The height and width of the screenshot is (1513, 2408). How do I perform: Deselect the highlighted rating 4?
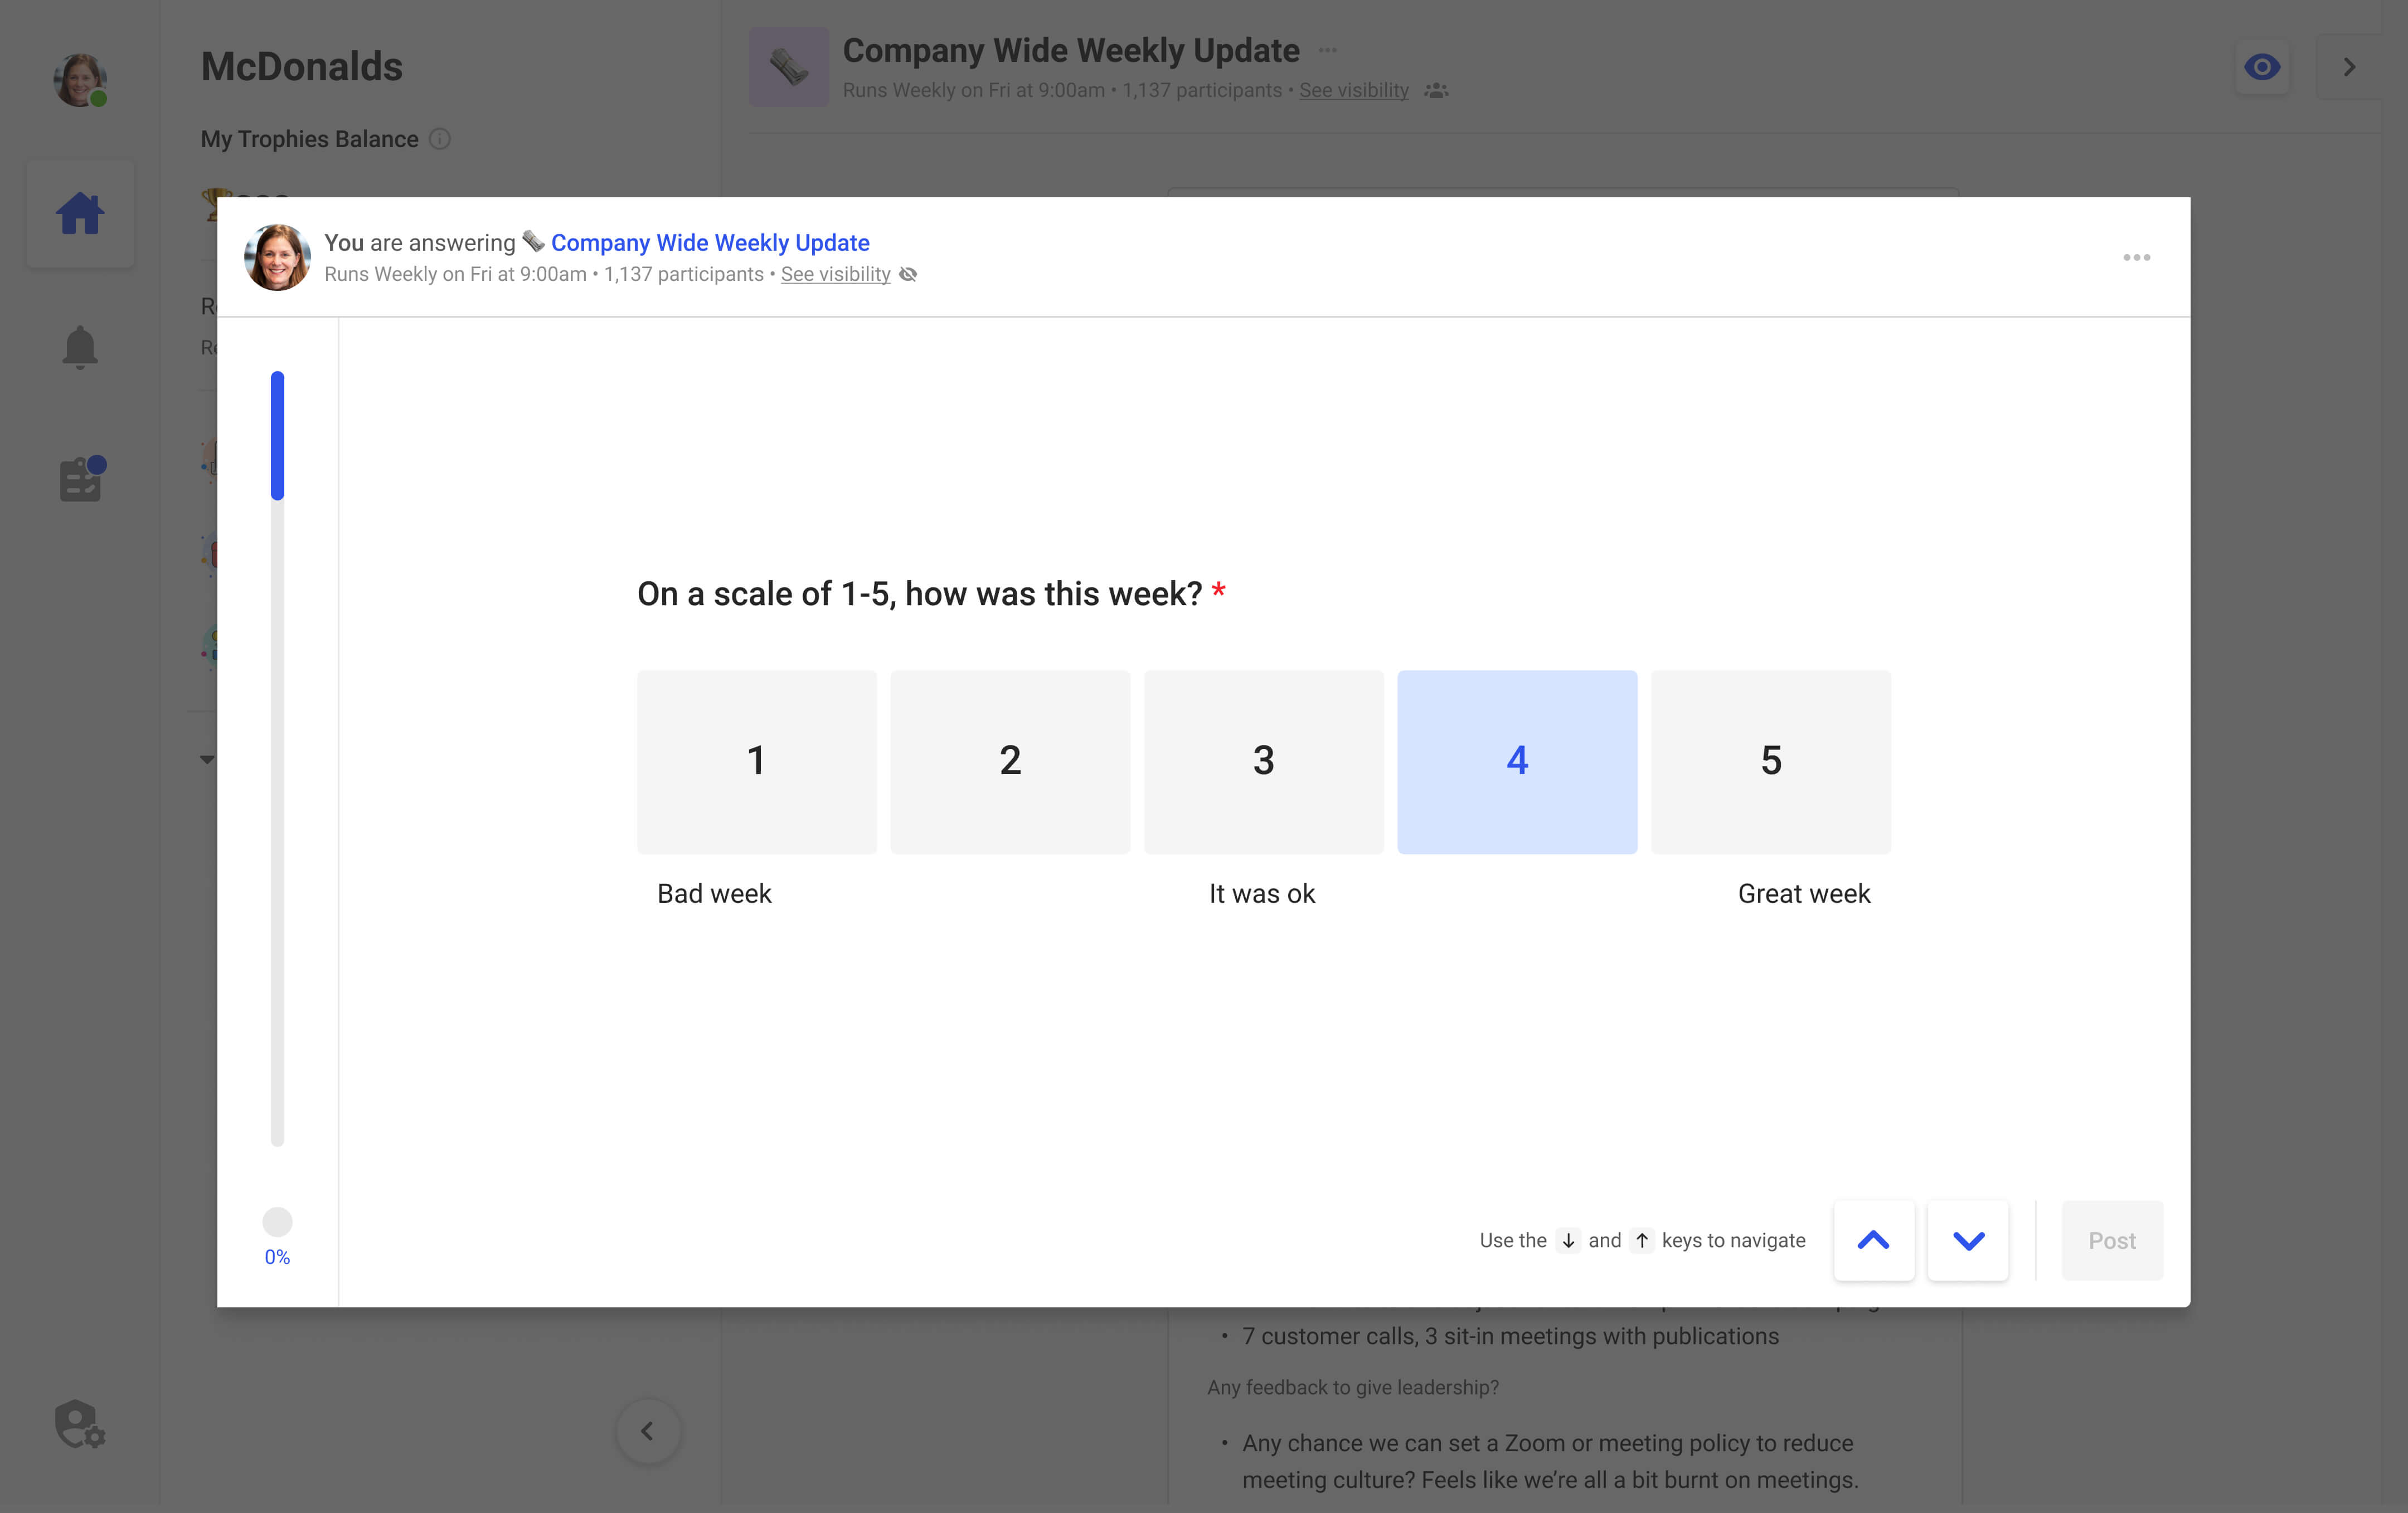1517,761
